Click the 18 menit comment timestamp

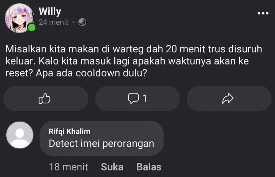tap(68, 167)
